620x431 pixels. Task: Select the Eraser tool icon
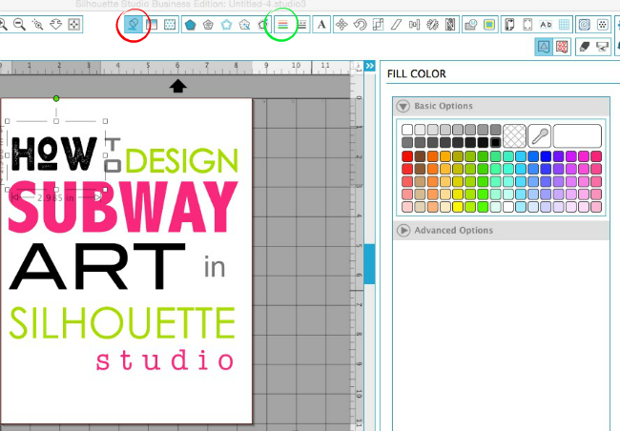coord(584,47)
